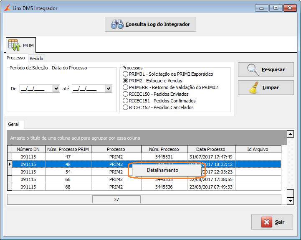301x240 pixels.
Task: Sort by Núm. Processo column header
Action: (x=164, y=149)
